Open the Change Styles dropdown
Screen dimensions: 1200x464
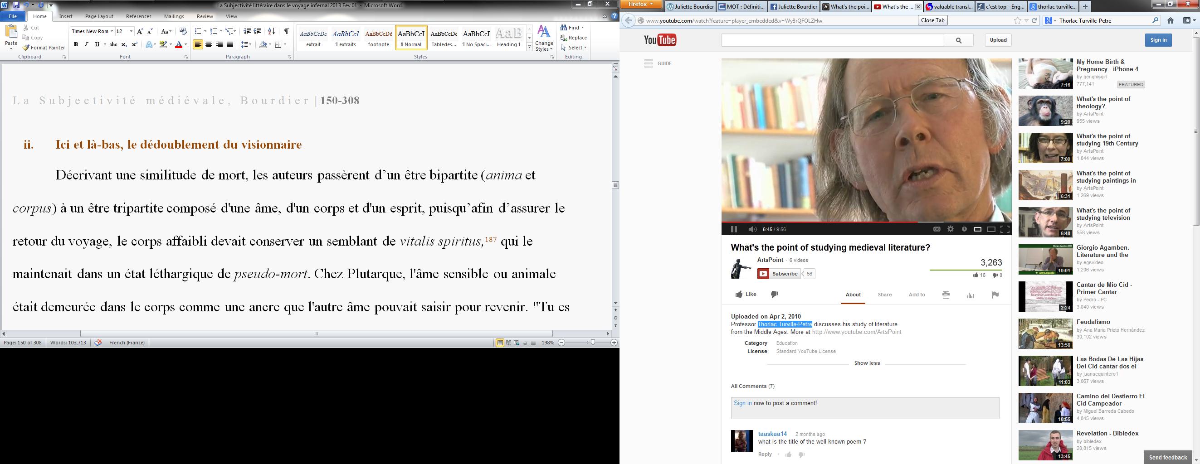pyautogui.click(x=544, y=39)
